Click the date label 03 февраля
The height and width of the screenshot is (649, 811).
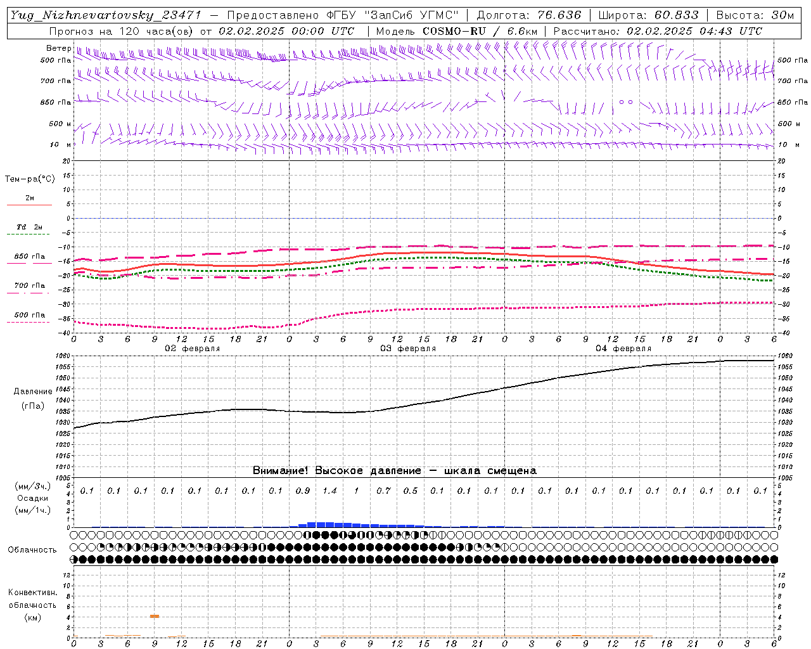(x=408, y=349)
